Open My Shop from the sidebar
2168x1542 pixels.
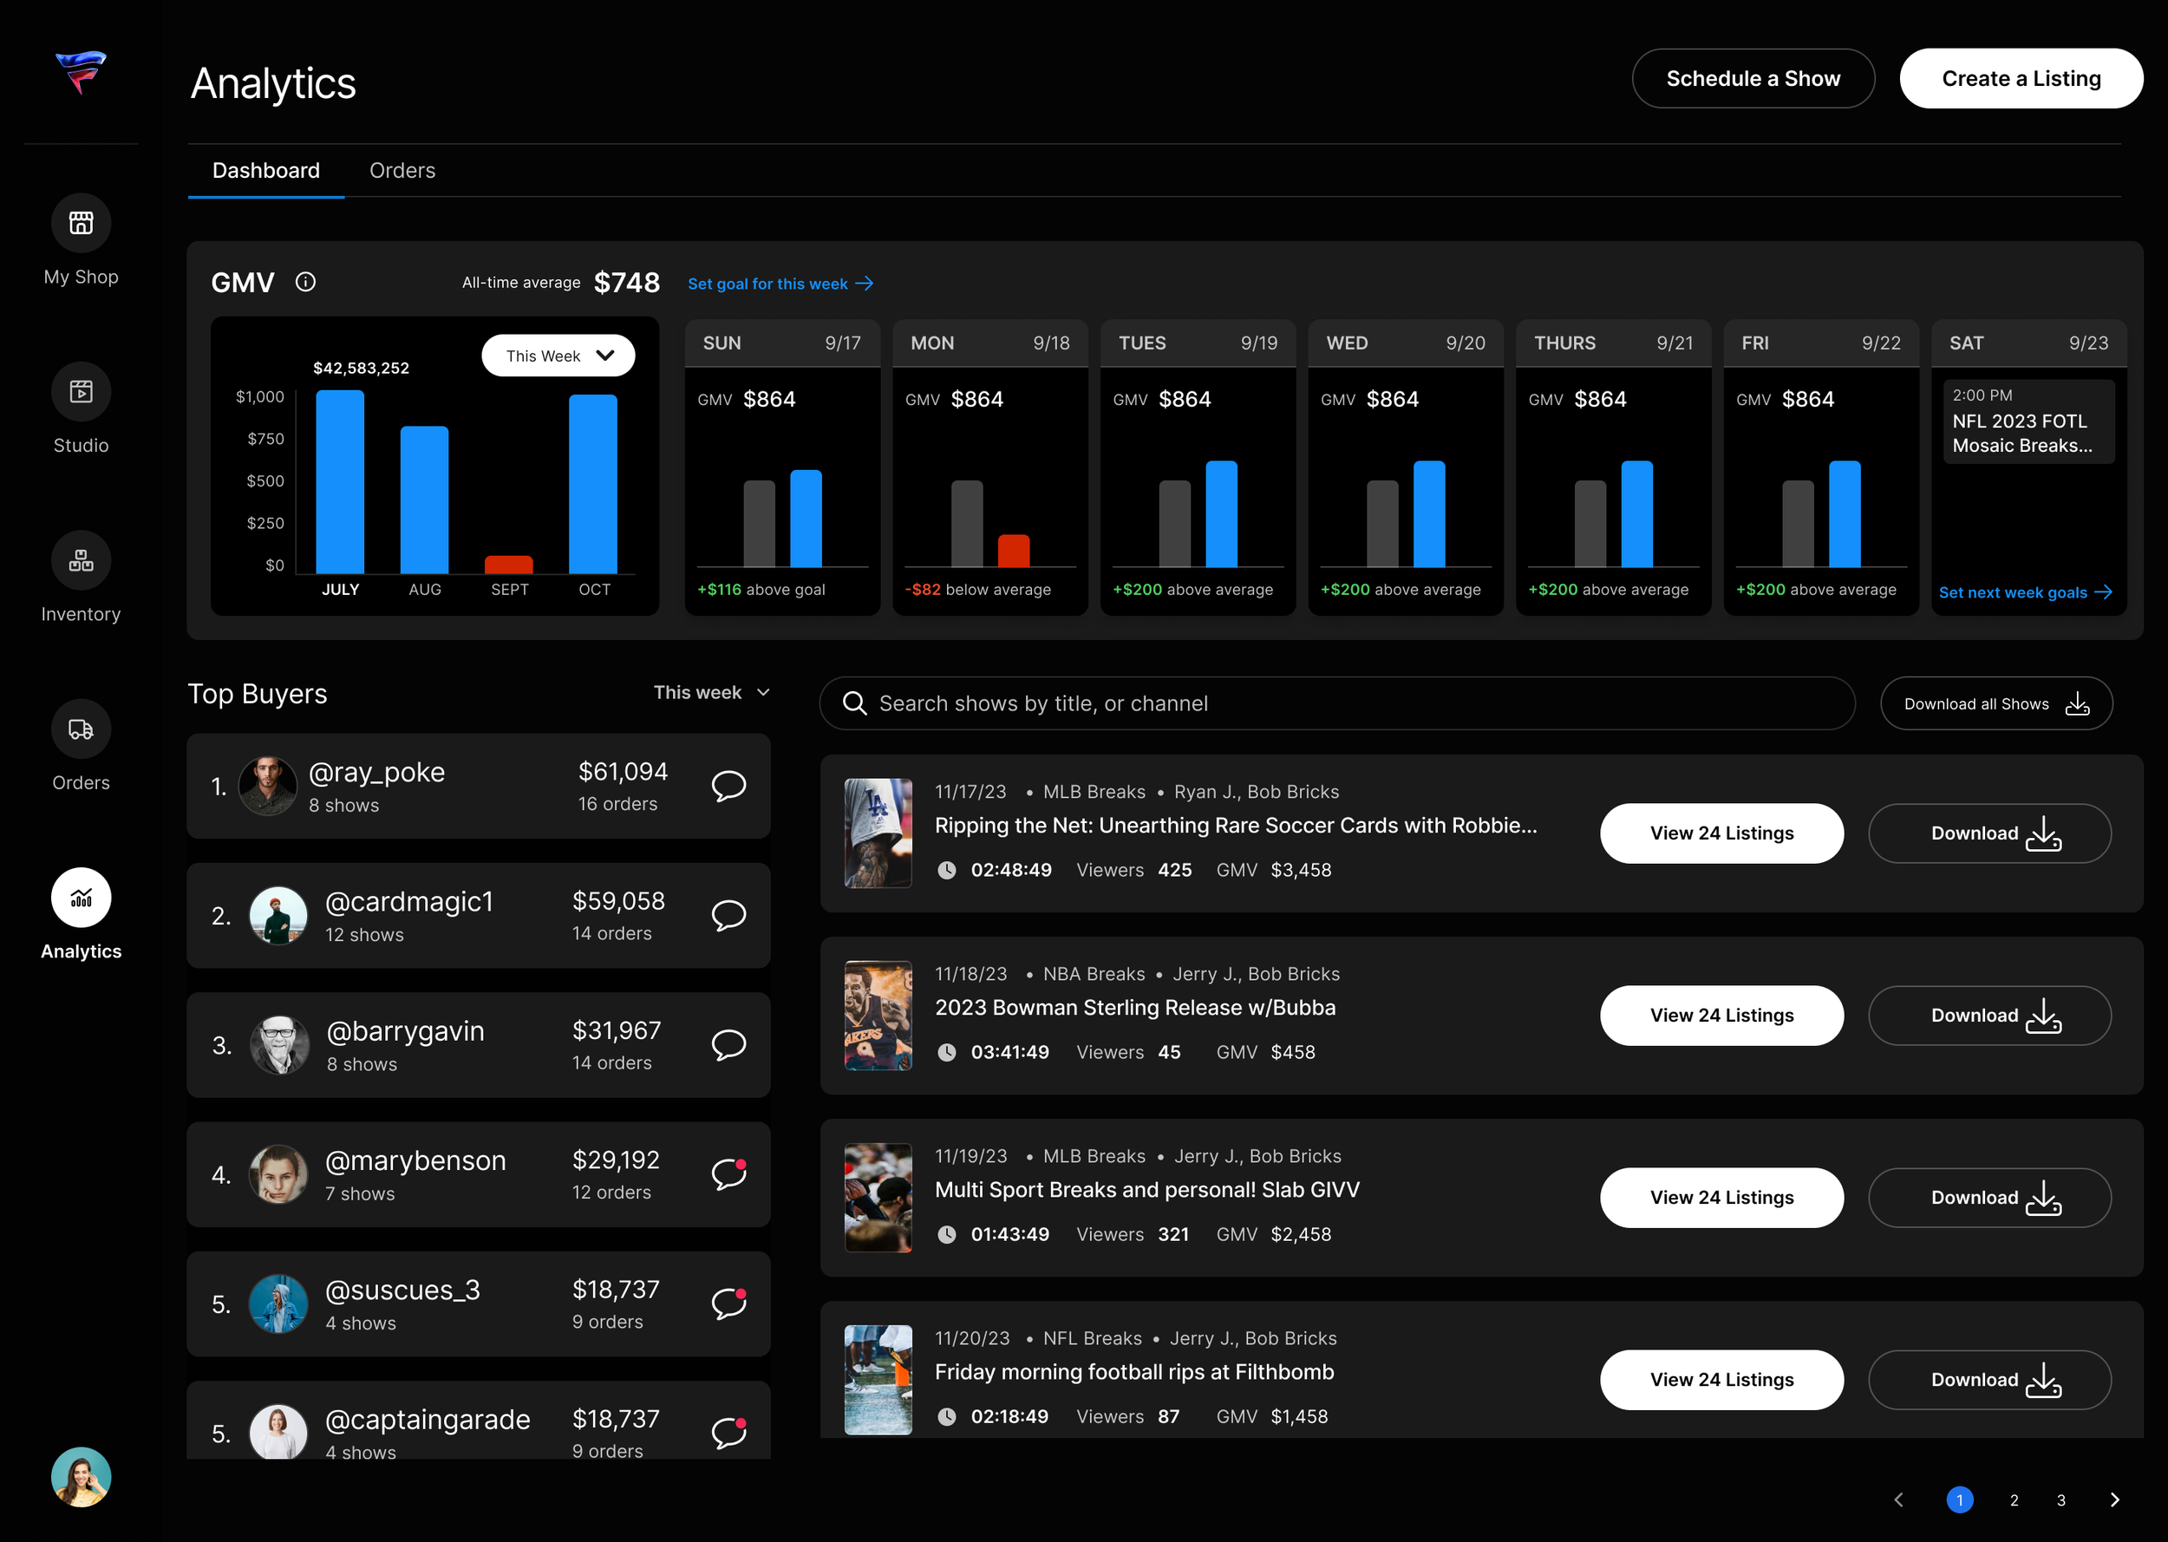tap(81, 223)
